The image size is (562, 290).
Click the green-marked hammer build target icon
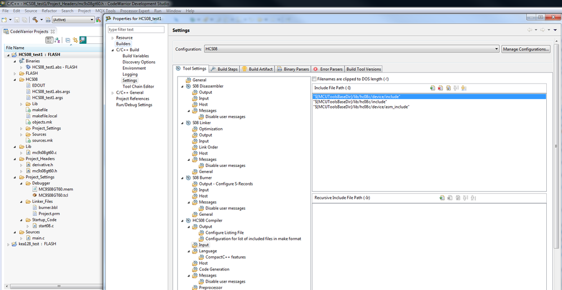99,20
